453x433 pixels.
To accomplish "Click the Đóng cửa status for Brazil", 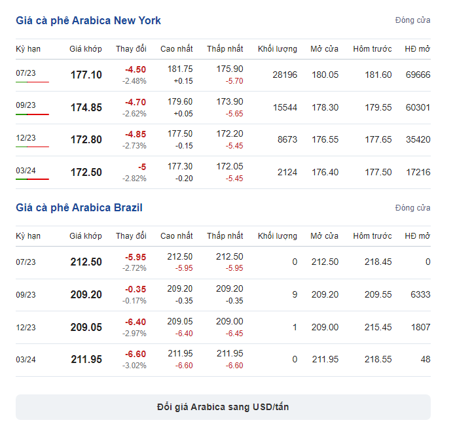I will pyautogui.click(x=412, y=208).
